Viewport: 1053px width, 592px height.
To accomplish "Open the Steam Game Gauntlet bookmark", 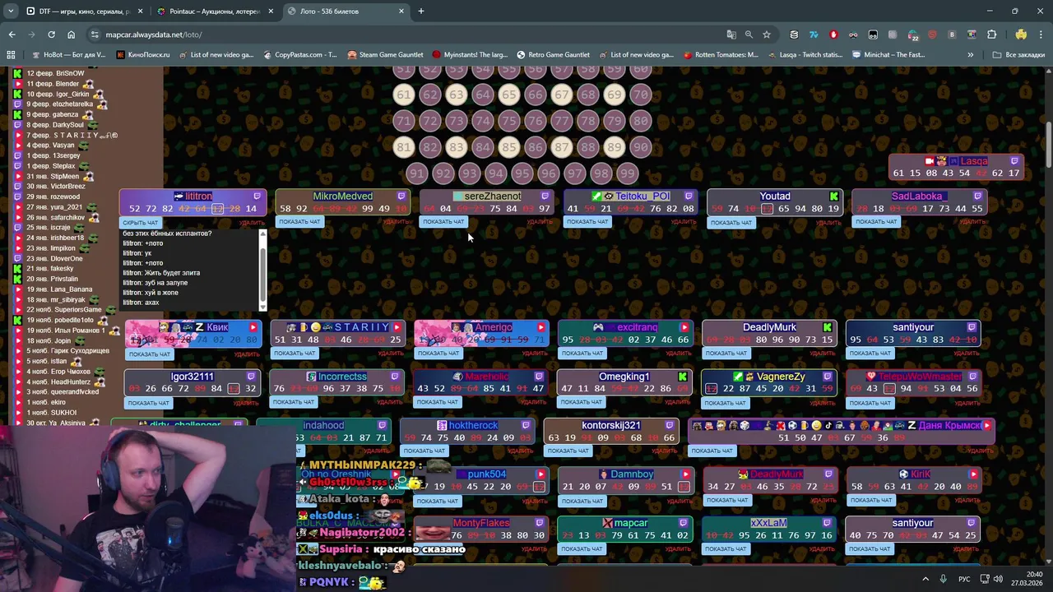I will pos(385,55).
